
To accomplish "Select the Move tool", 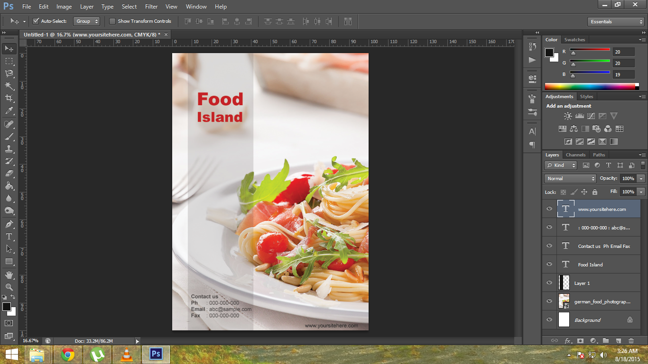I will pos(9,48).
